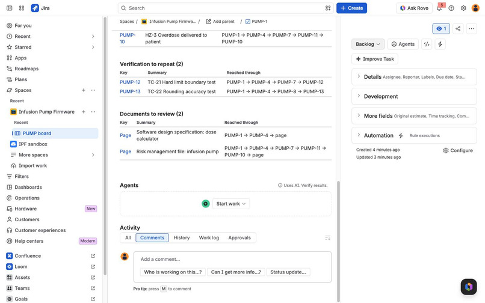Add a new space with plus icon
485x303 pixels.
point(83,90)
